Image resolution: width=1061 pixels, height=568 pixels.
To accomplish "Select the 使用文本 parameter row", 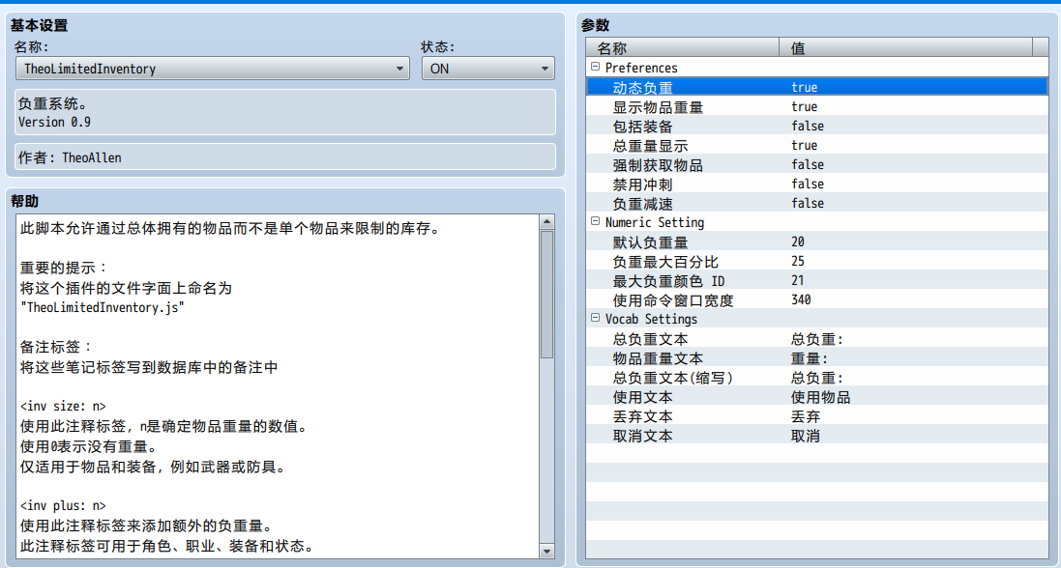I will 816,397.
